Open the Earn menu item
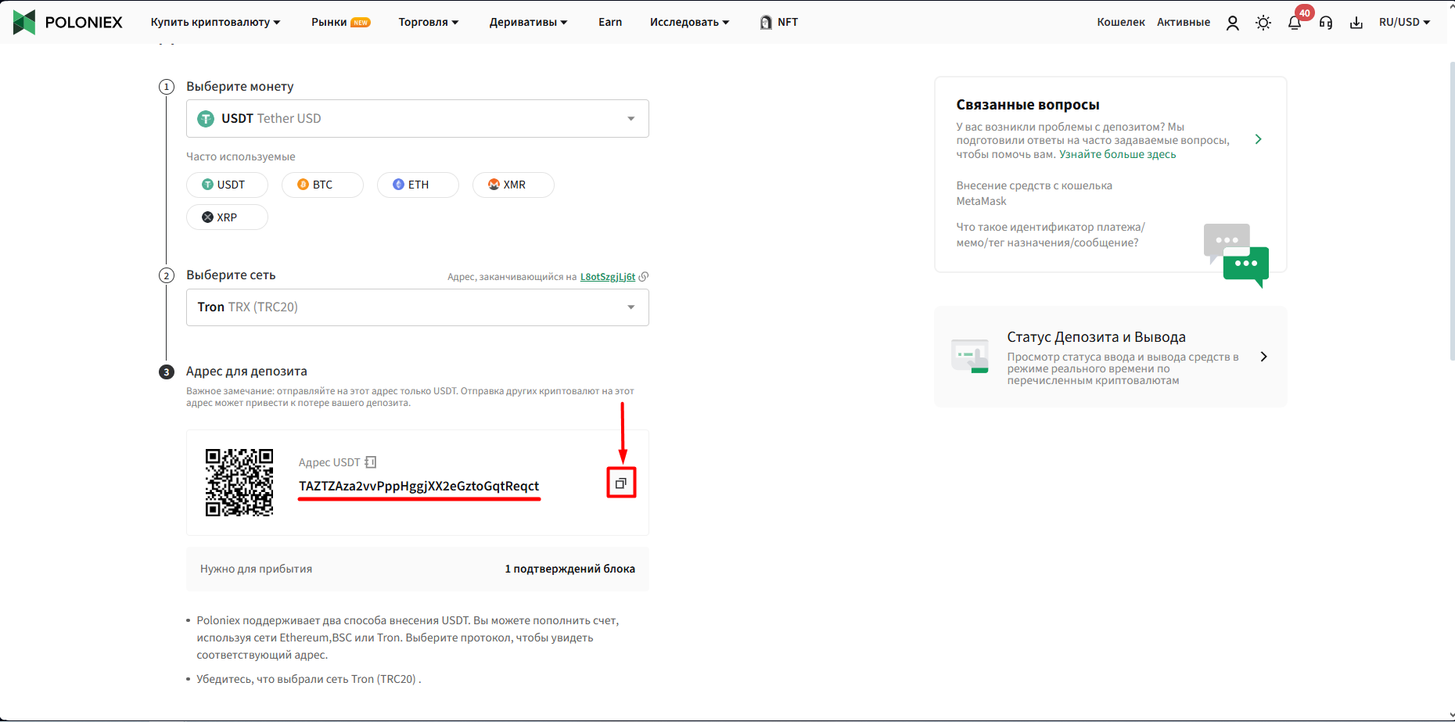The image size is (1455, 722). coord(610,22)
